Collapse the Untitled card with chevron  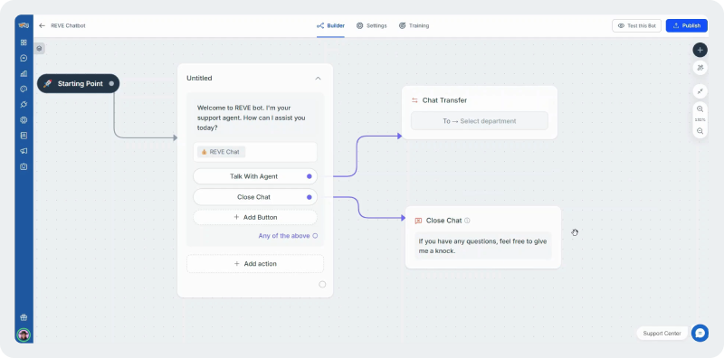pos(318,79)
